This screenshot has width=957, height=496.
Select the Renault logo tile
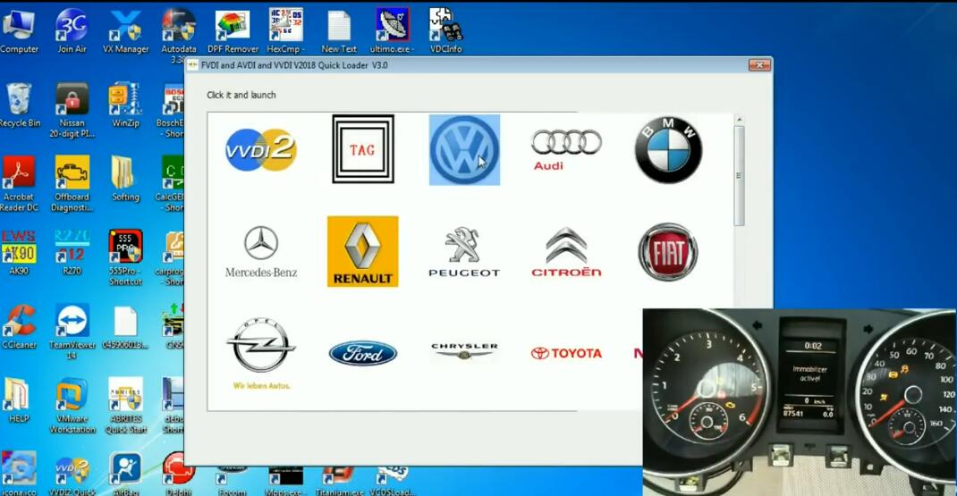point(362,251)
